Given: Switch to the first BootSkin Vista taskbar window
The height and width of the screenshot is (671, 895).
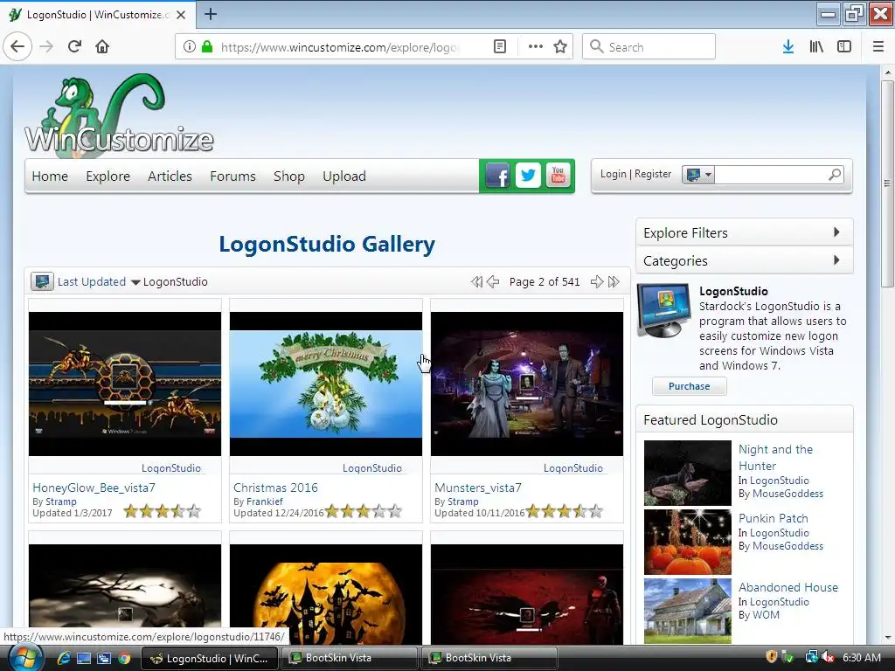Looking at the screenshot, I should click(350, 658).
